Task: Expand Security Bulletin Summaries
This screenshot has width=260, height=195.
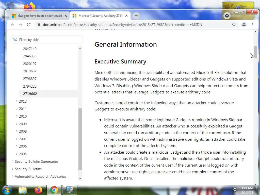Action: [13, 161]
